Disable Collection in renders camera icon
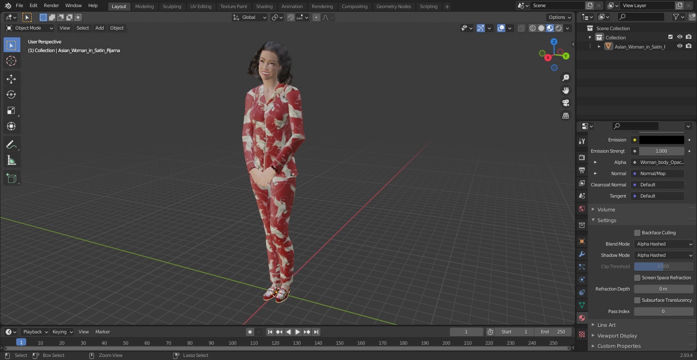 [689, 37]
